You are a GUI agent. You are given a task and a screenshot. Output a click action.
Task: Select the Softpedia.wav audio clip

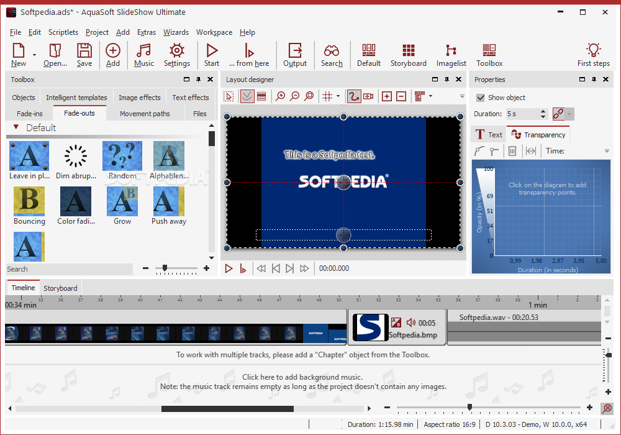(524, 327)
